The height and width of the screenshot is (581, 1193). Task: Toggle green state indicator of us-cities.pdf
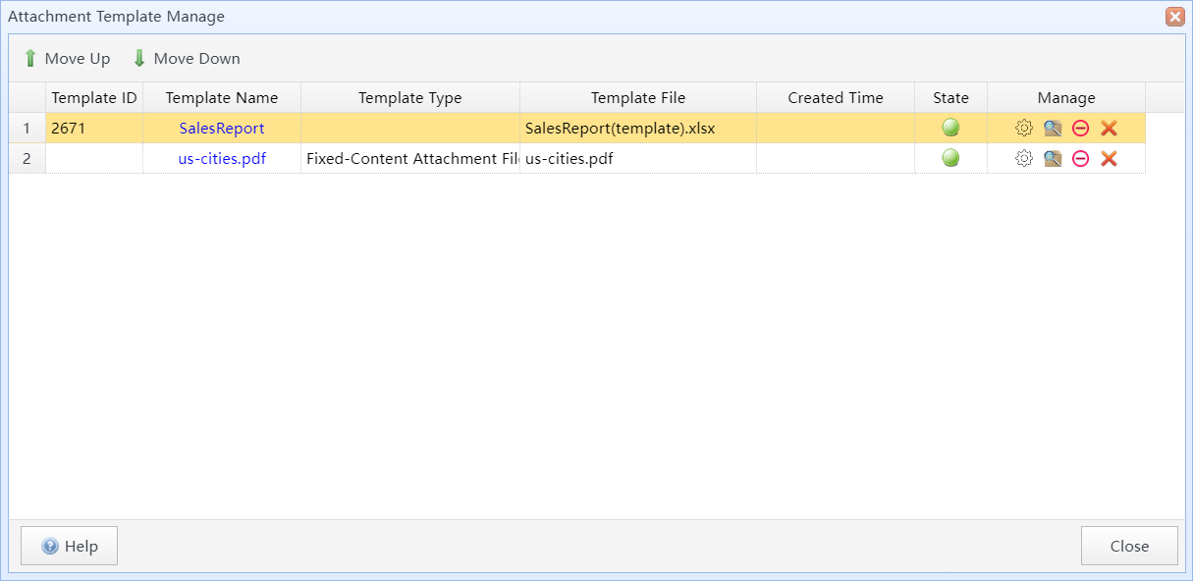coord(950,158)
